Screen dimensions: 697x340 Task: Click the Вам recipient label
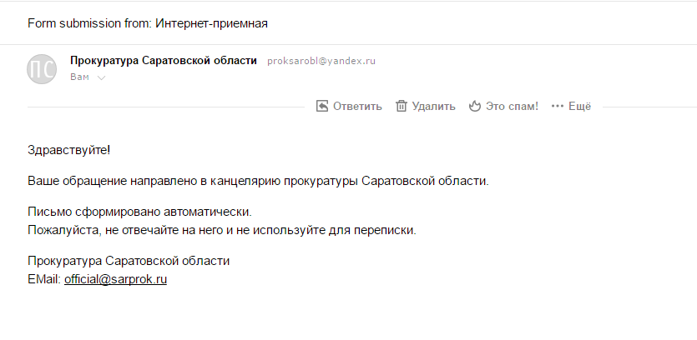tap(80, 77)
